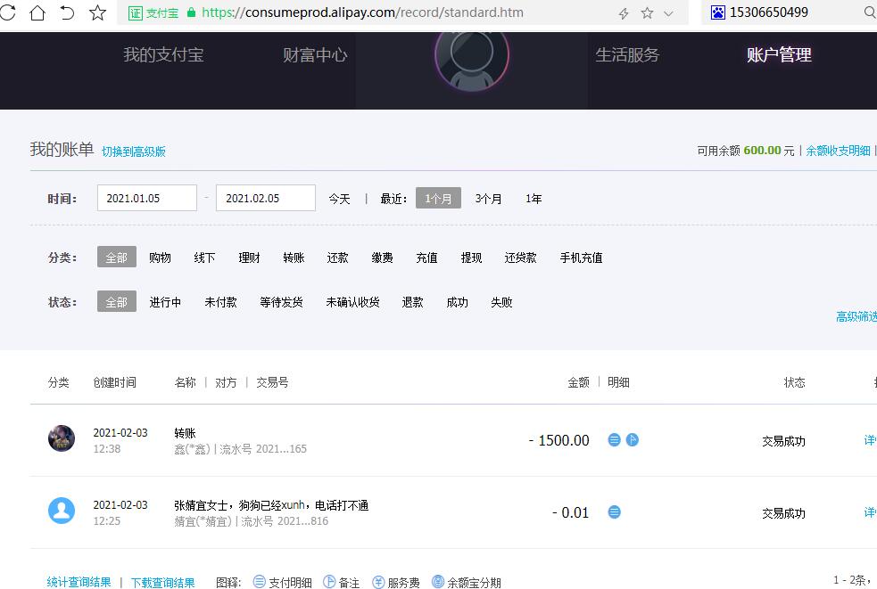Bookmark page with address bar star icon
The width and height of the screenshot is (877, 589).
pyautogui.click(x=647, y=12)
